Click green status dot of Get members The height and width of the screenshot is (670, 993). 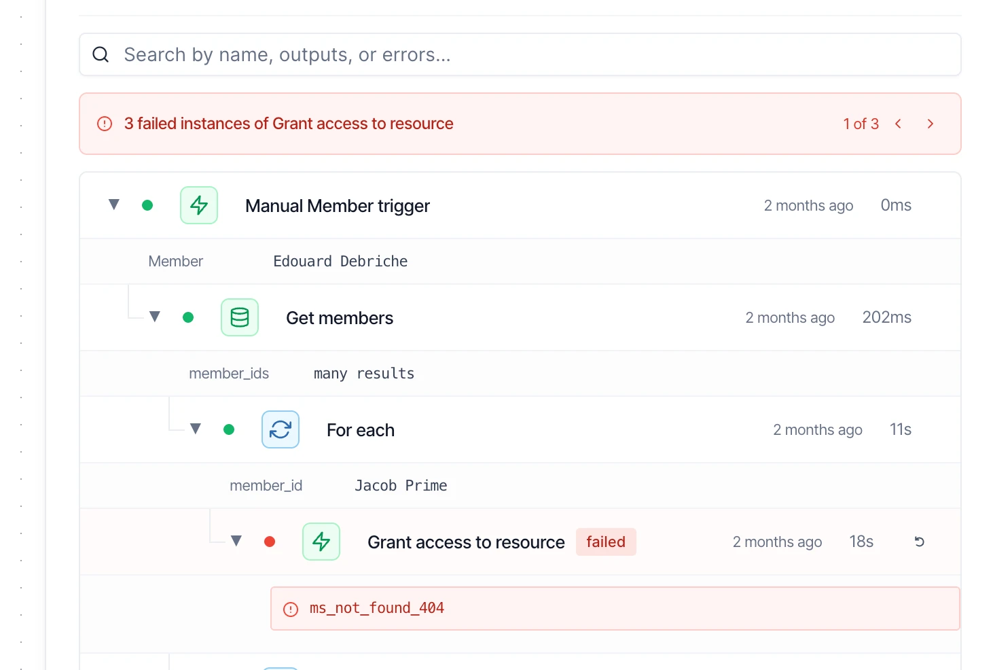[x=188, y=317]
